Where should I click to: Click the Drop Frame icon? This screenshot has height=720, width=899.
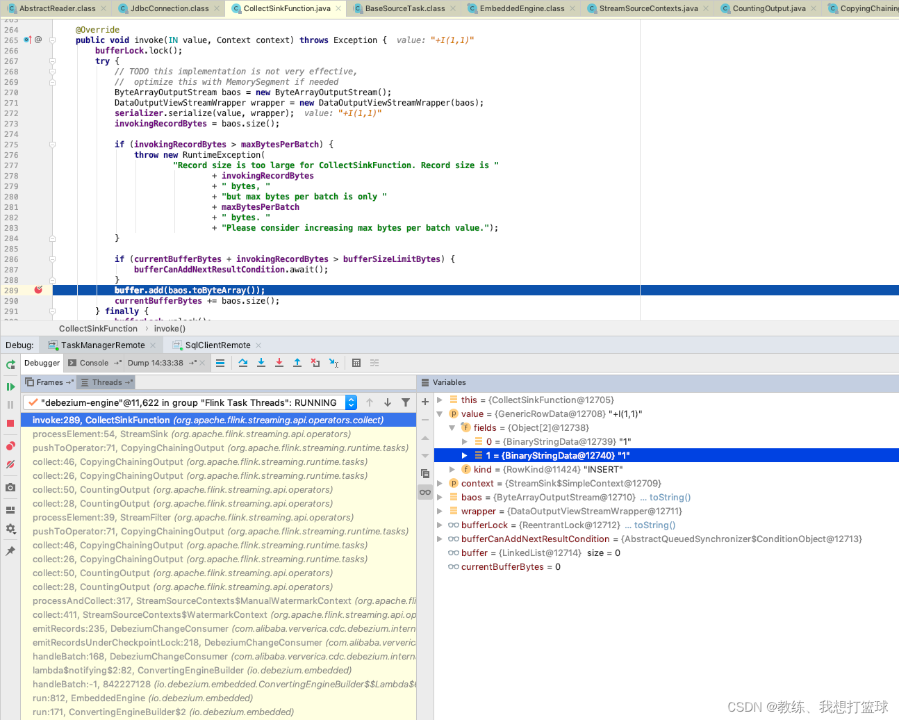tap(315, 363)
